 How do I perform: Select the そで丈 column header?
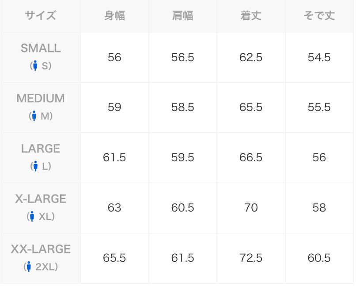click(x=319, y=16)
